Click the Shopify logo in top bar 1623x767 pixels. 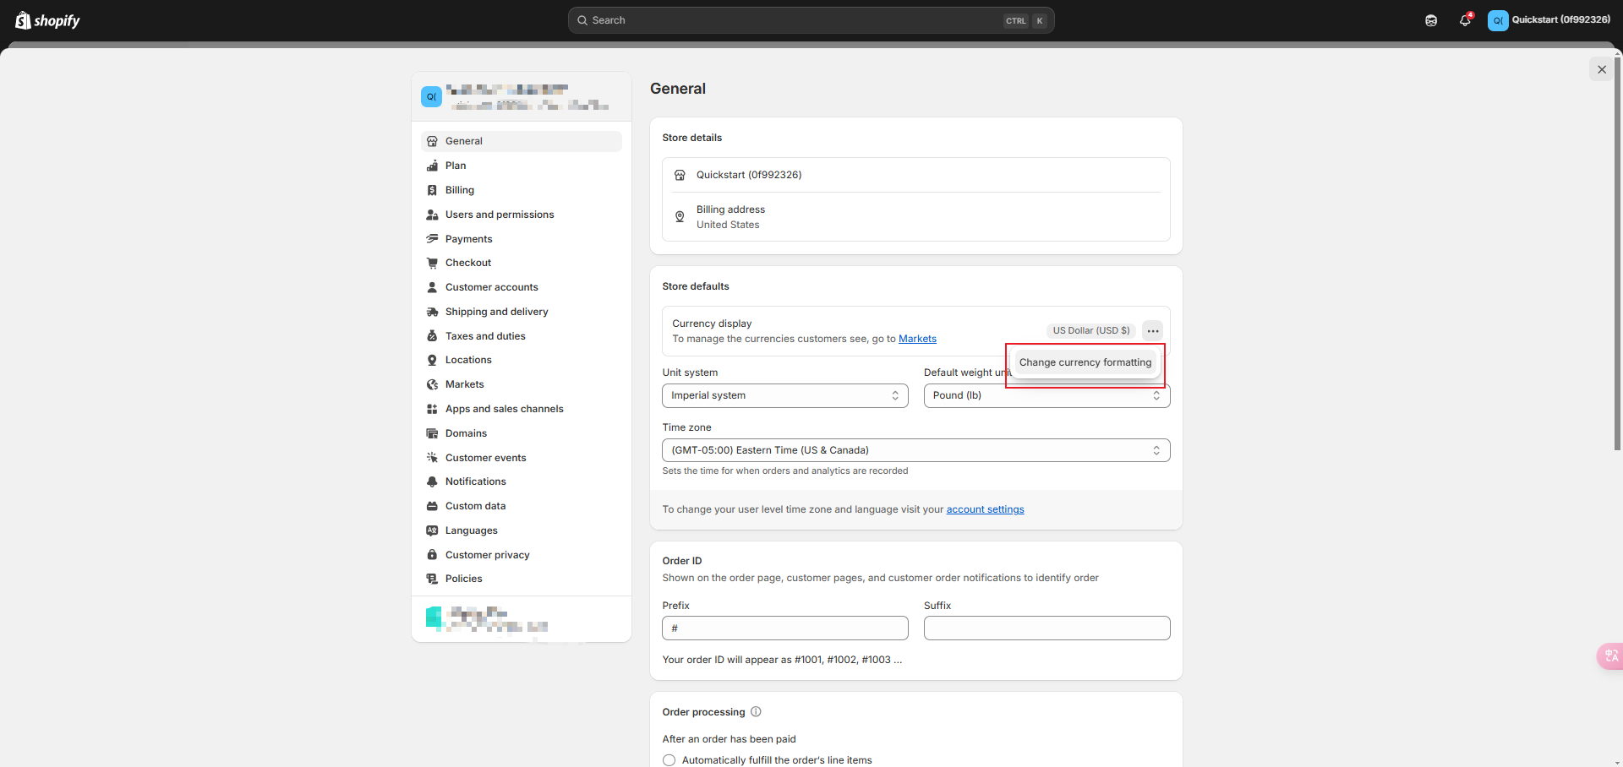point(47,20)
